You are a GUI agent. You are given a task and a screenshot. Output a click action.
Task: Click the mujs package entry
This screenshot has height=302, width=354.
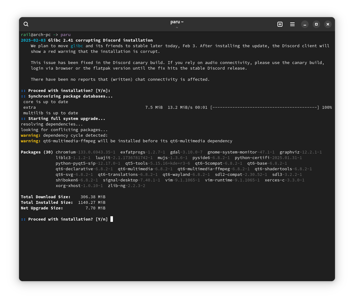(x=172, y=158)
